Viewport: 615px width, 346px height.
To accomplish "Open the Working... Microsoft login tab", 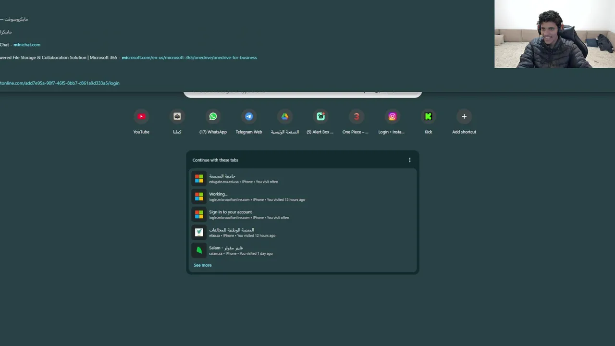I will 302,197.
